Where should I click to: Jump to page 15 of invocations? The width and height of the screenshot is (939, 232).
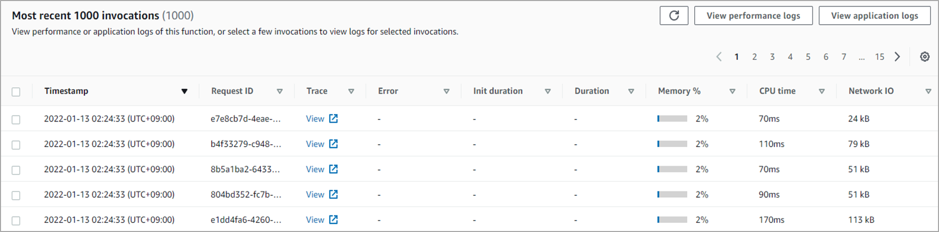[879, 57]
